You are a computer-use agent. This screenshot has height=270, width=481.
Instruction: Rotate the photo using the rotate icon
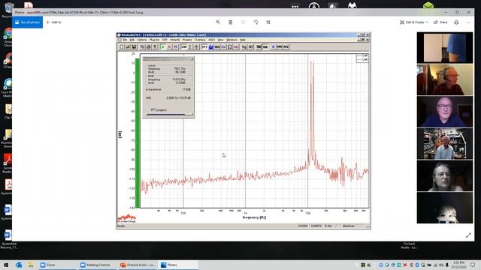tap(256, 22)
